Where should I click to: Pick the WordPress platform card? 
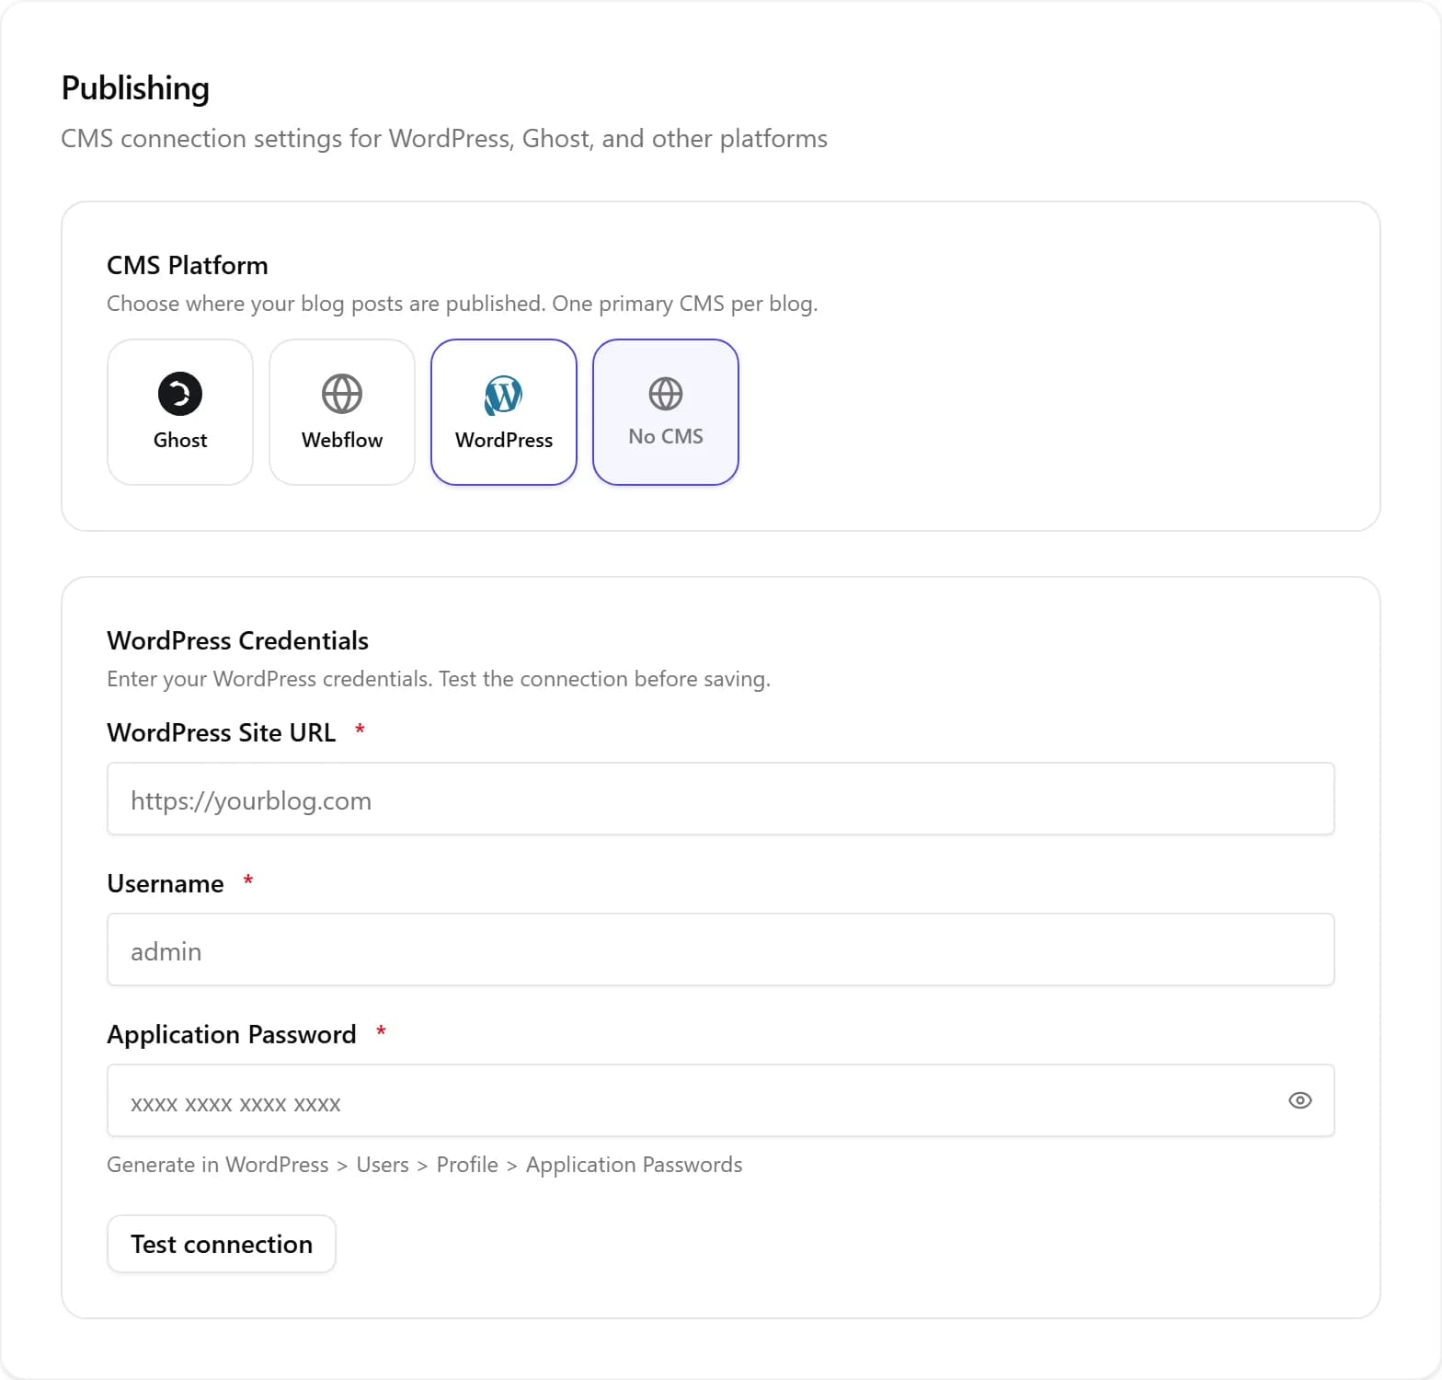(x=504, y=412)
